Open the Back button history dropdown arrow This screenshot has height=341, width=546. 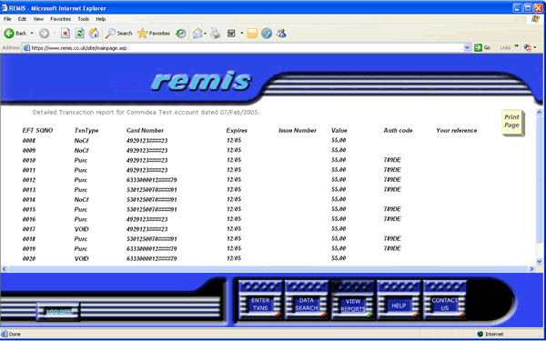click(32, 34)
